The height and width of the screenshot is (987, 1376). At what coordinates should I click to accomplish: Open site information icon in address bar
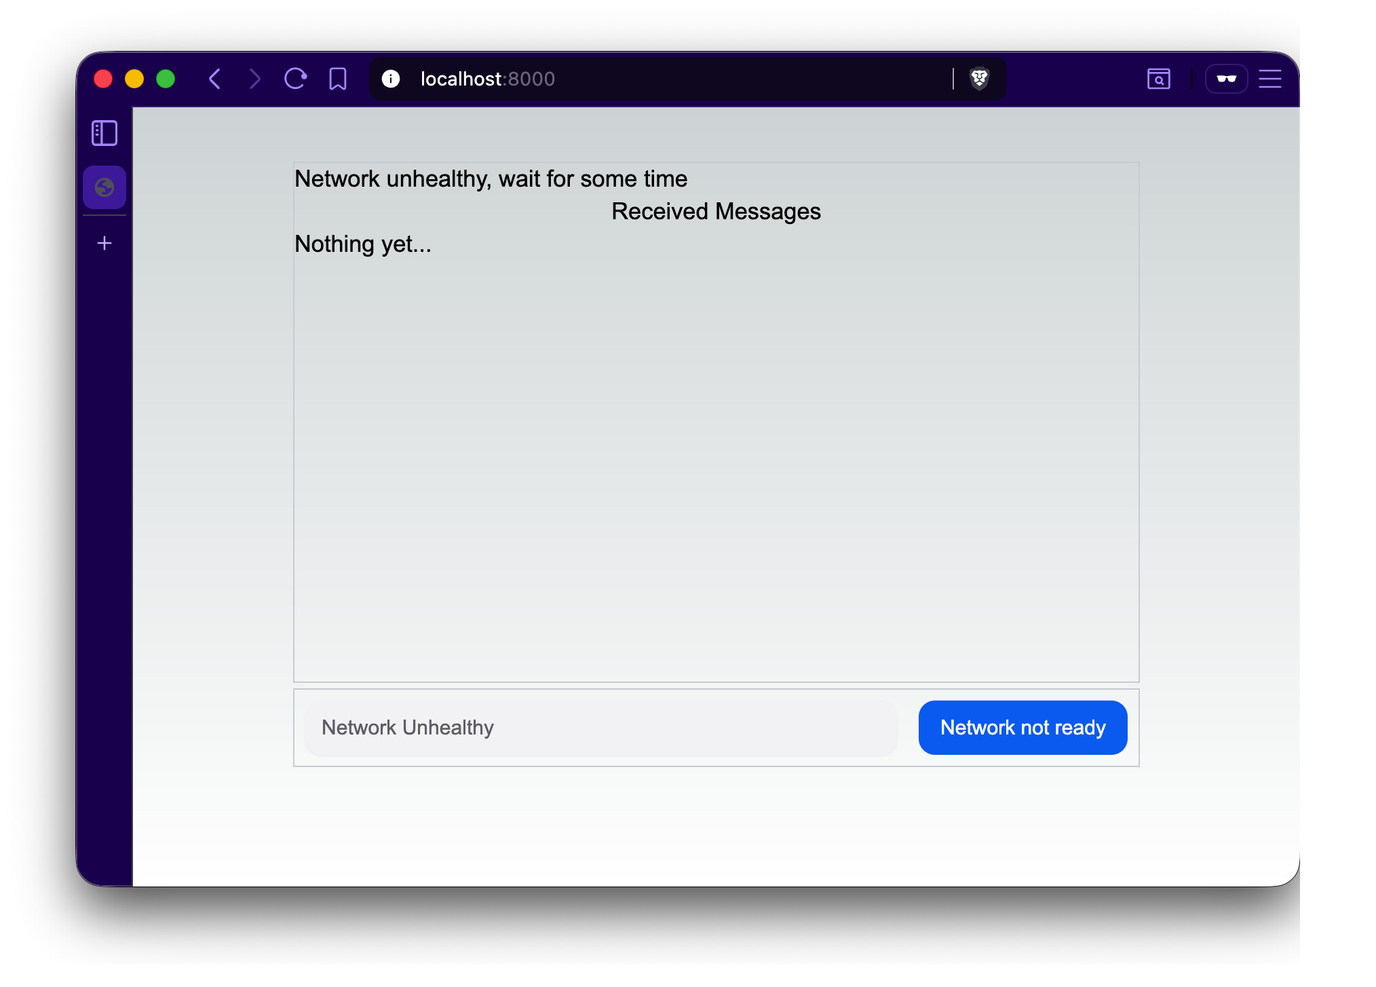[391, 79]
